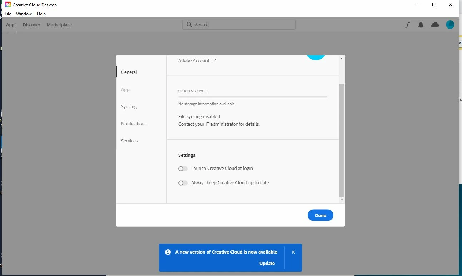The width and height of the screenshot is (462, 276).
Task: Select Notifications in the preferences sidebar
Action: (x=134, y=124)
